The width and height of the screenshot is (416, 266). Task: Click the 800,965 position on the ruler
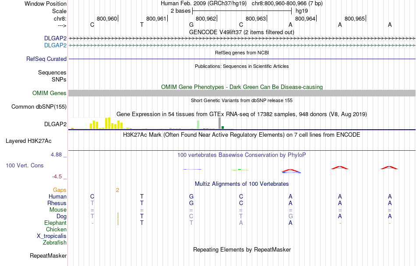[355, 18]
